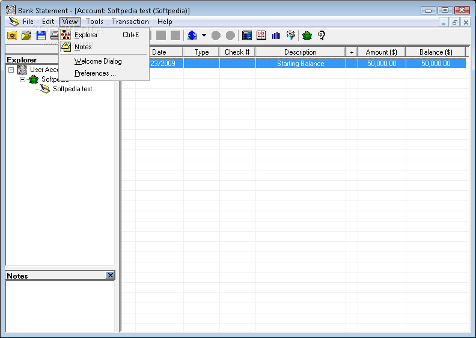
Task: Click the dollar sign transaction toolbar icon
Action: (x=192, y=36)
